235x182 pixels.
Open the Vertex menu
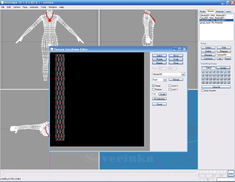(x=17, y=7)
